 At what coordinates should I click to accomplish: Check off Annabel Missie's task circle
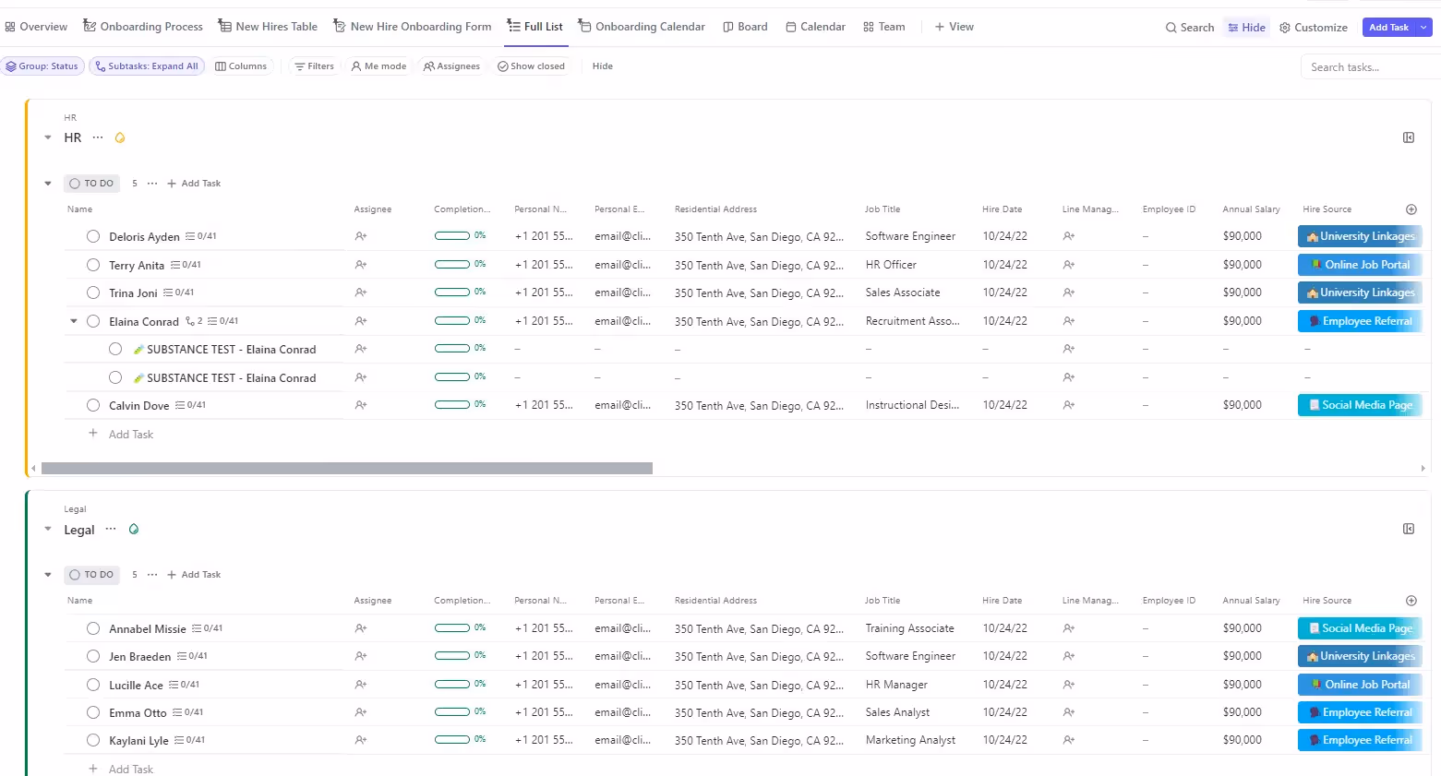pyautogui.click(x=92, y=628)
